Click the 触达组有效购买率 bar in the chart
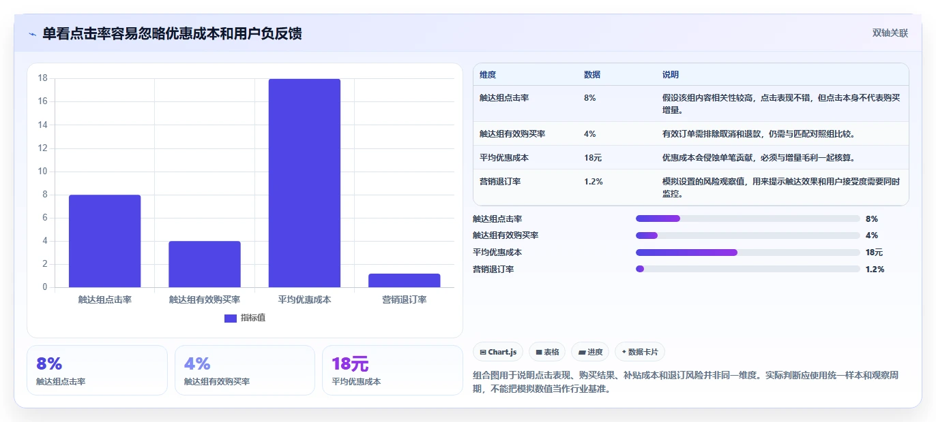Image resolution: width=936 pixels, height=422 pixels. click(205, 264)
